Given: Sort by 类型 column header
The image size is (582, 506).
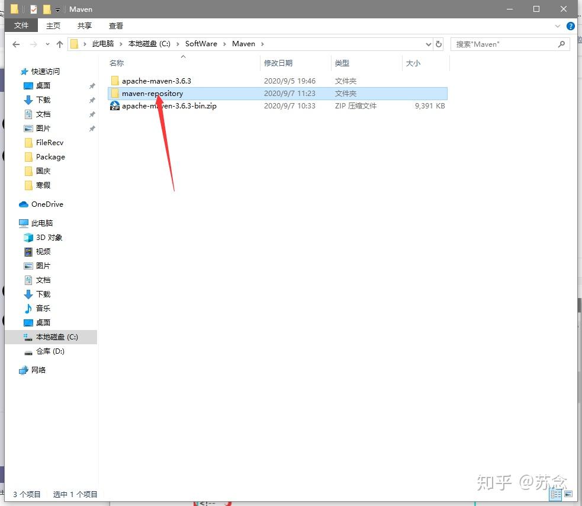Looking at the screenshot, I should (x=342, y=63).
